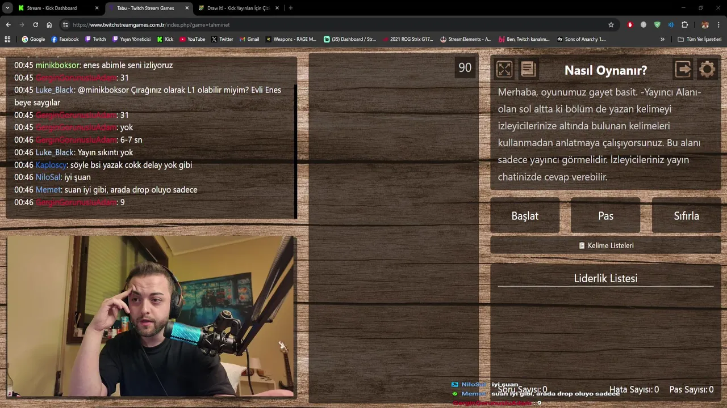Start the game with Başlat
Viewport: 727px width, 408px height.
tap(525, 215)
